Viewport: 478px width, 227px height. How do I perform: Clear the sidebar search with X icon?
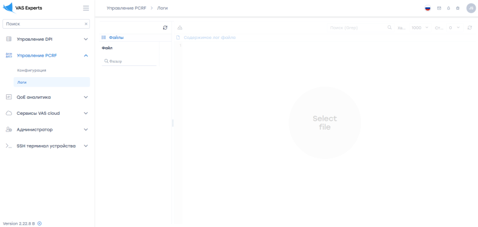point(86,24)
